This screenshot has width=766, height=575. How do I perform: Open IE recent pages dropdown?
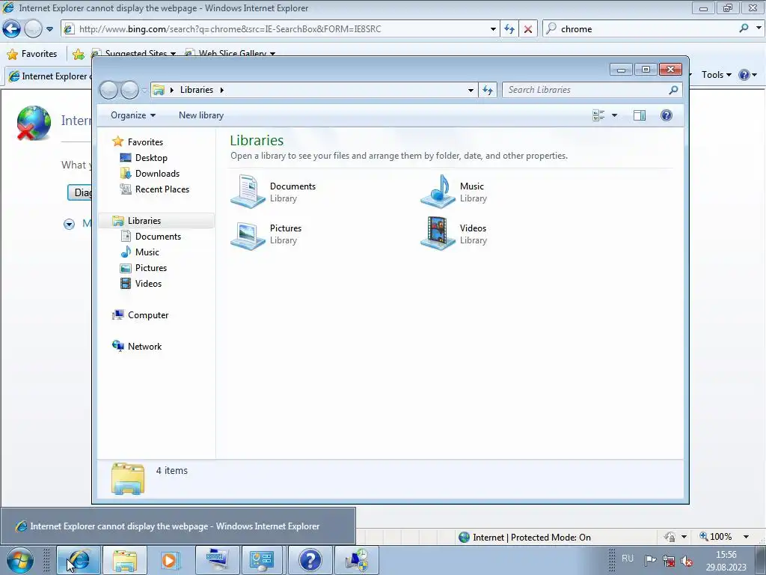tap(49, 29)
